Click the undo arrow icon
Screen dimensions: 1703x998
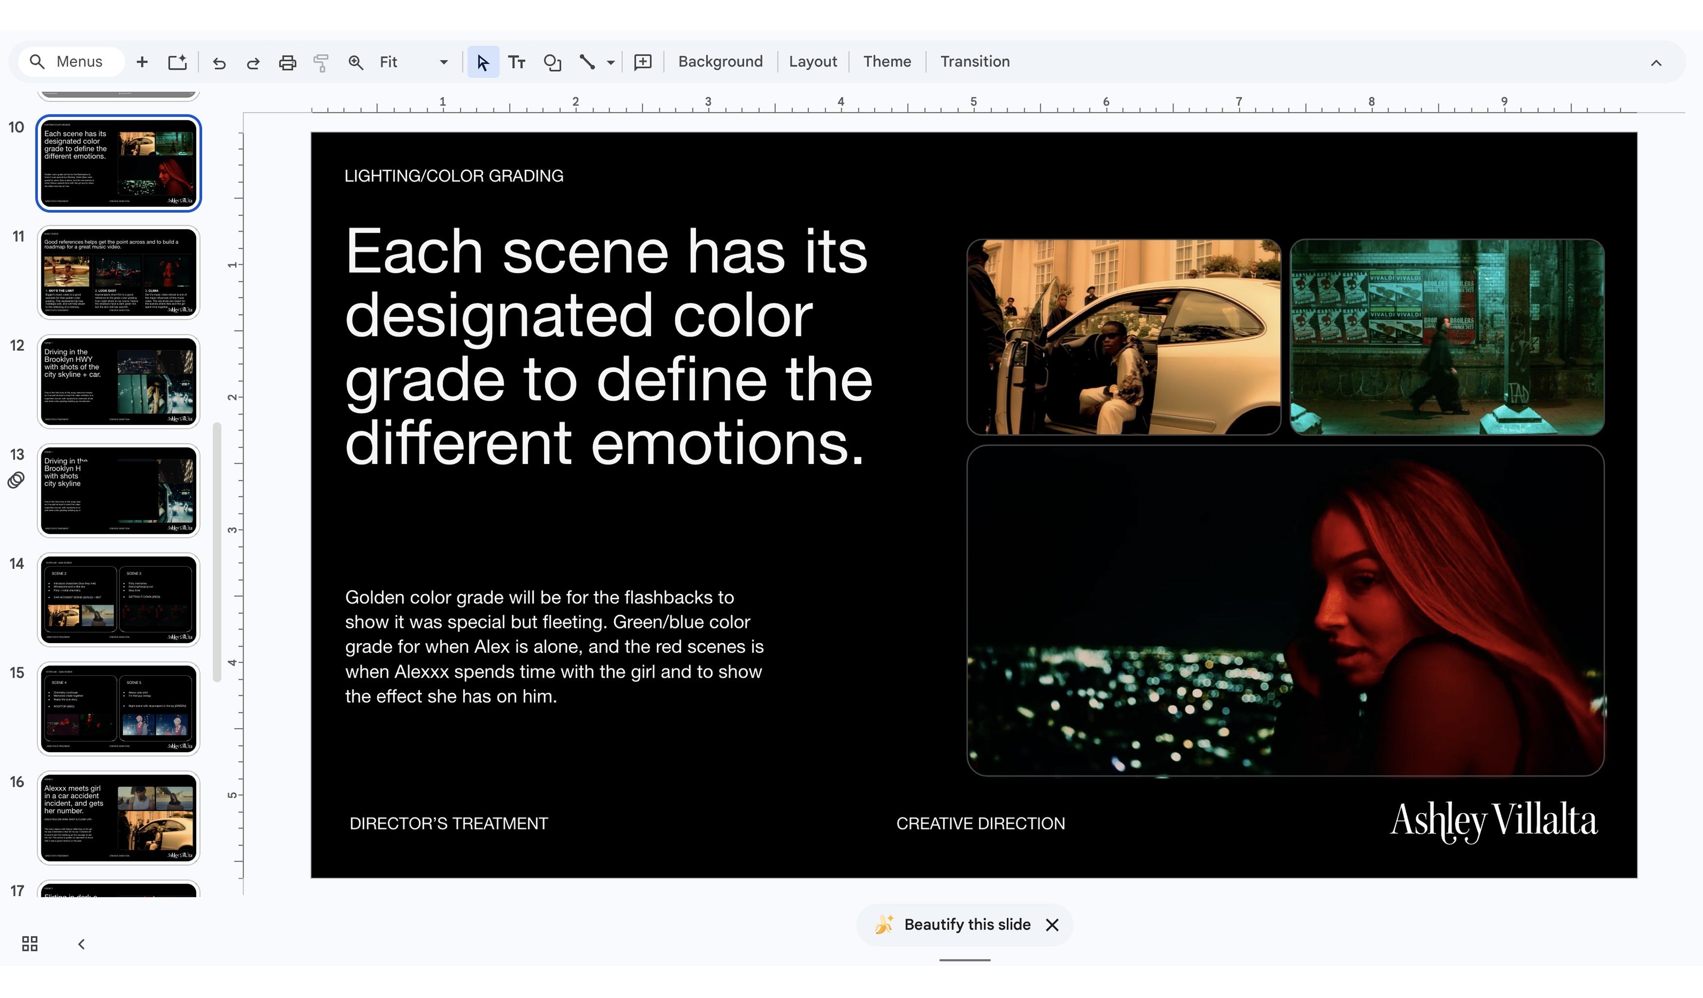click(219, 63)
